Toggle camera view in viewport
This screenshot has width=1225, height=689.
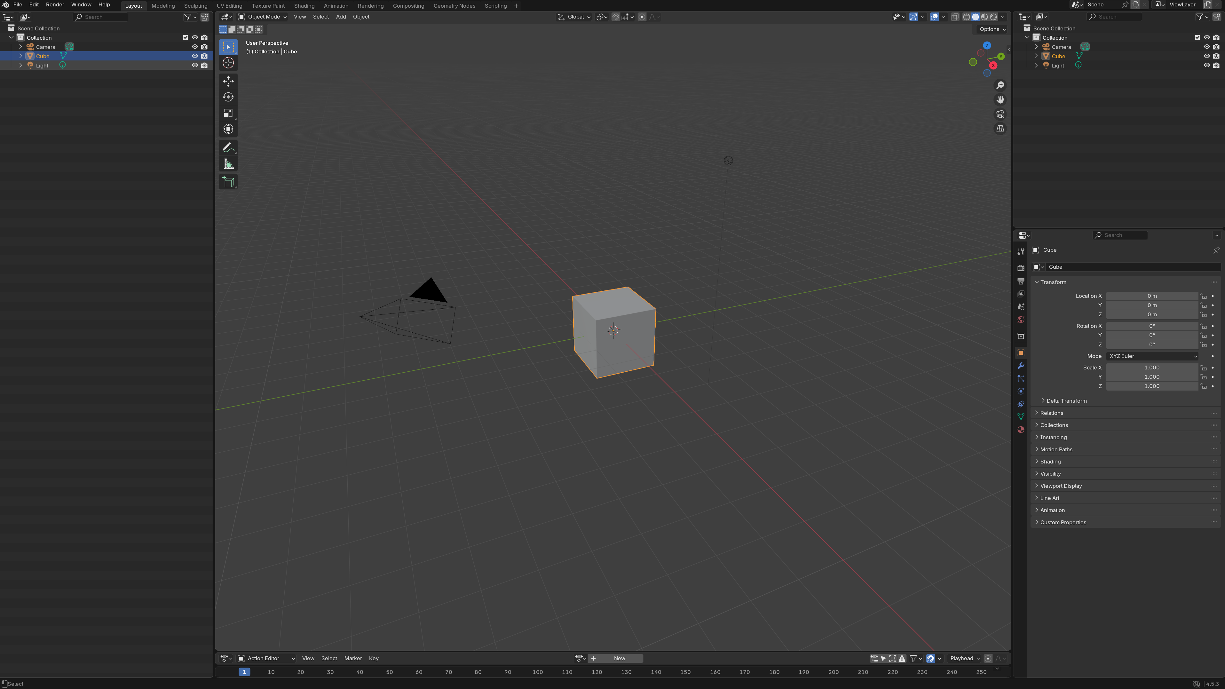1000,114
